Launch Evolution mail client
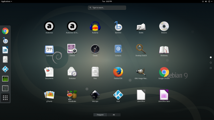 pyautogui.click(x=72, y=73)
